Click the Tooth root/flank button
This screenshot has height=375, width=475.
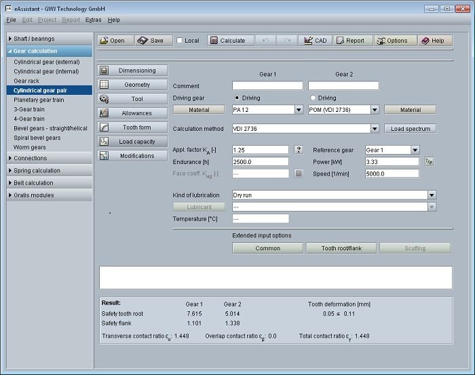341,248
